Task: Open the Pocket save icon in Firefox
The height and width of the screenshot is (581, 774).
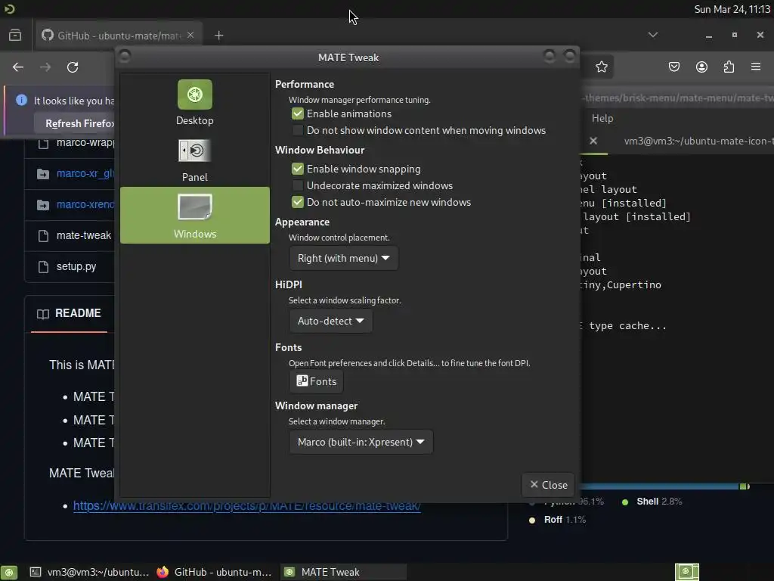Action: click(673, 67)
